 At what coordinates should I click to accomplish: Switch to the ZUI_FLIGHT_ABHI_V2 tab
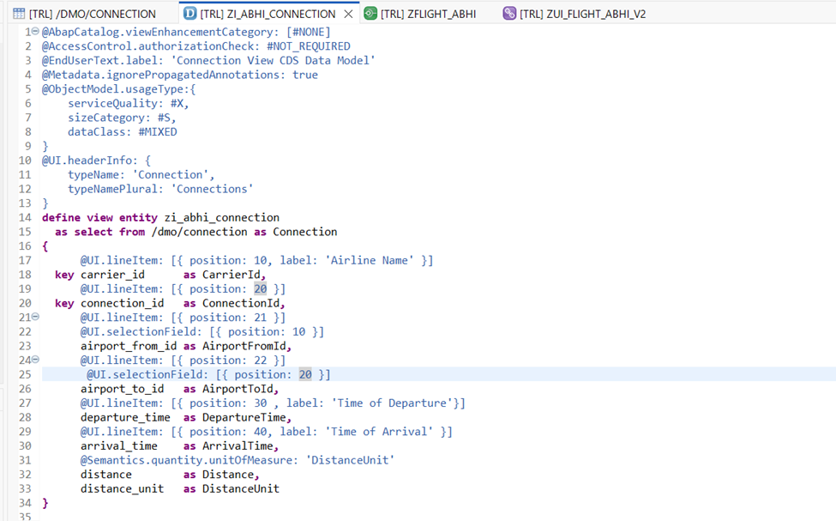click(582, 14)
